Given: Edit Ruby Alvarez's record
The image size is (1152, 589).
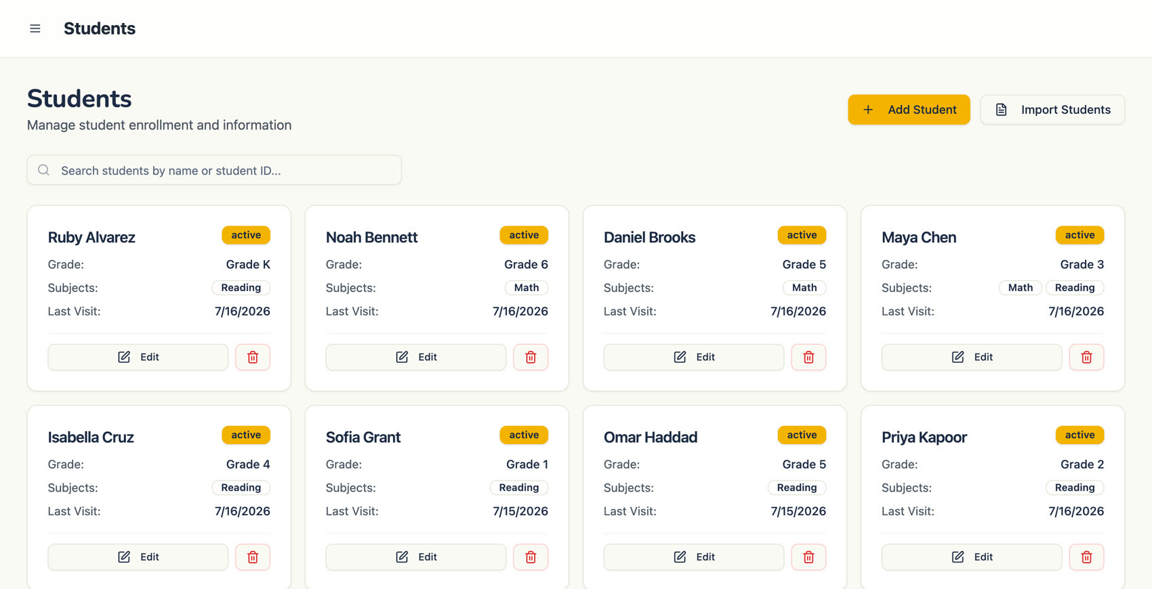Looking at the screenshot, I should coord(138,357).
